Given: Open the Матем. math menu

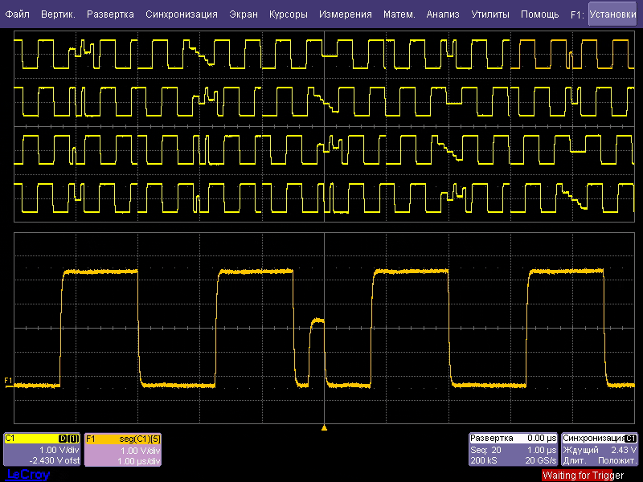Looking at the screenshot, I should (399, 14).
